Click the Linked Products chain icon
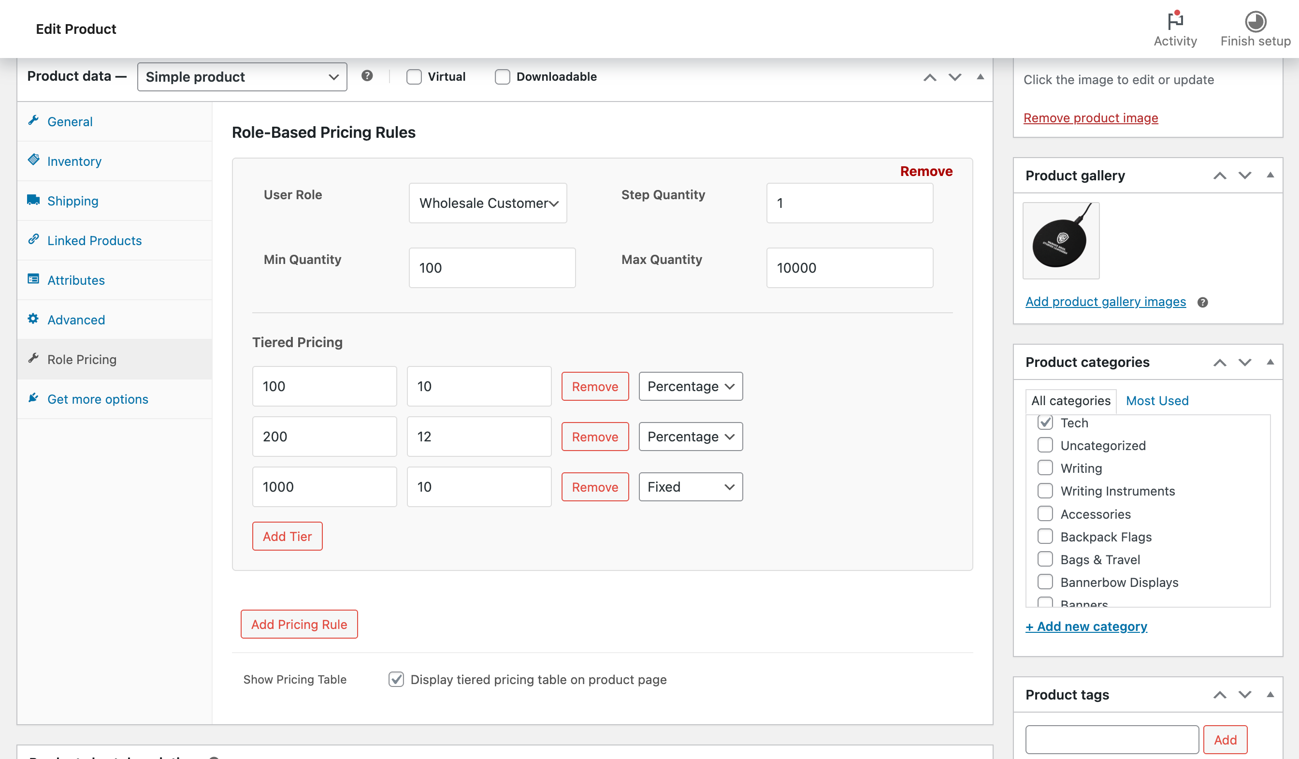The width and height of the screenshot is (1299, 759). 33,240
